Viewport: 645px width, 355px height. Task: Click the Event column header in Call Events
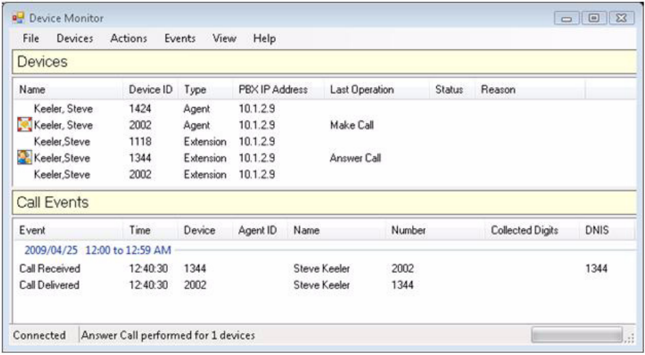(x=68, y=230)
